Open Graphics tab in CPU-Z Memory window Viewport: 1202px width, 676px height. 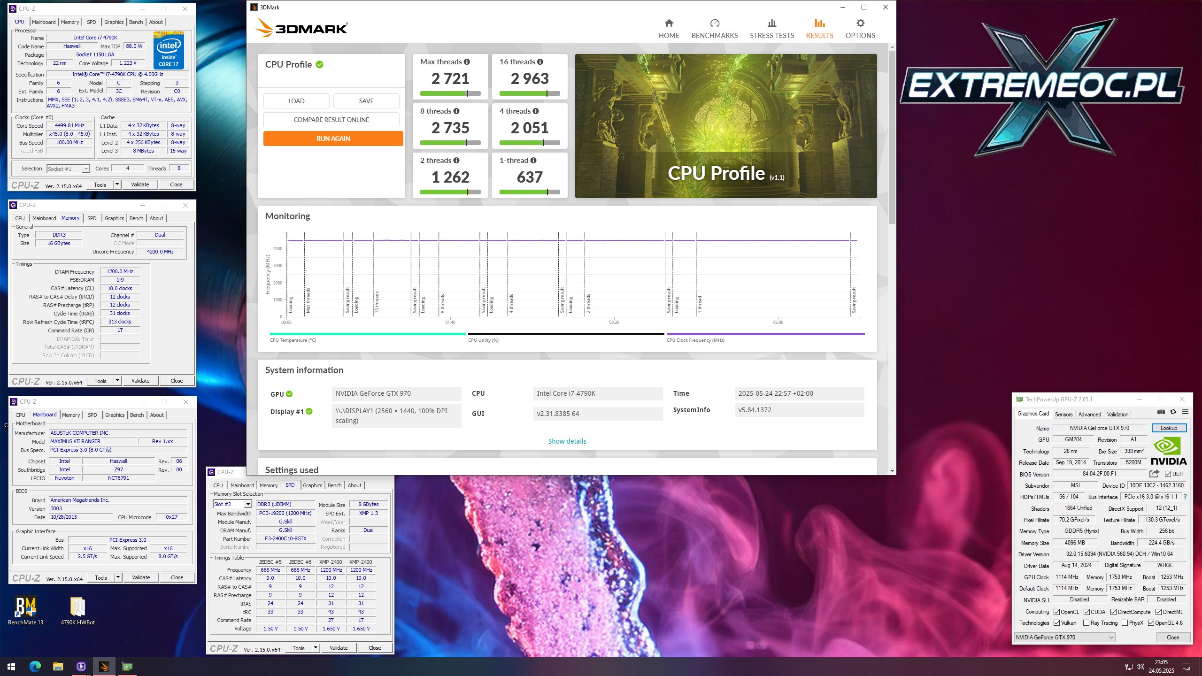(115, 218)
